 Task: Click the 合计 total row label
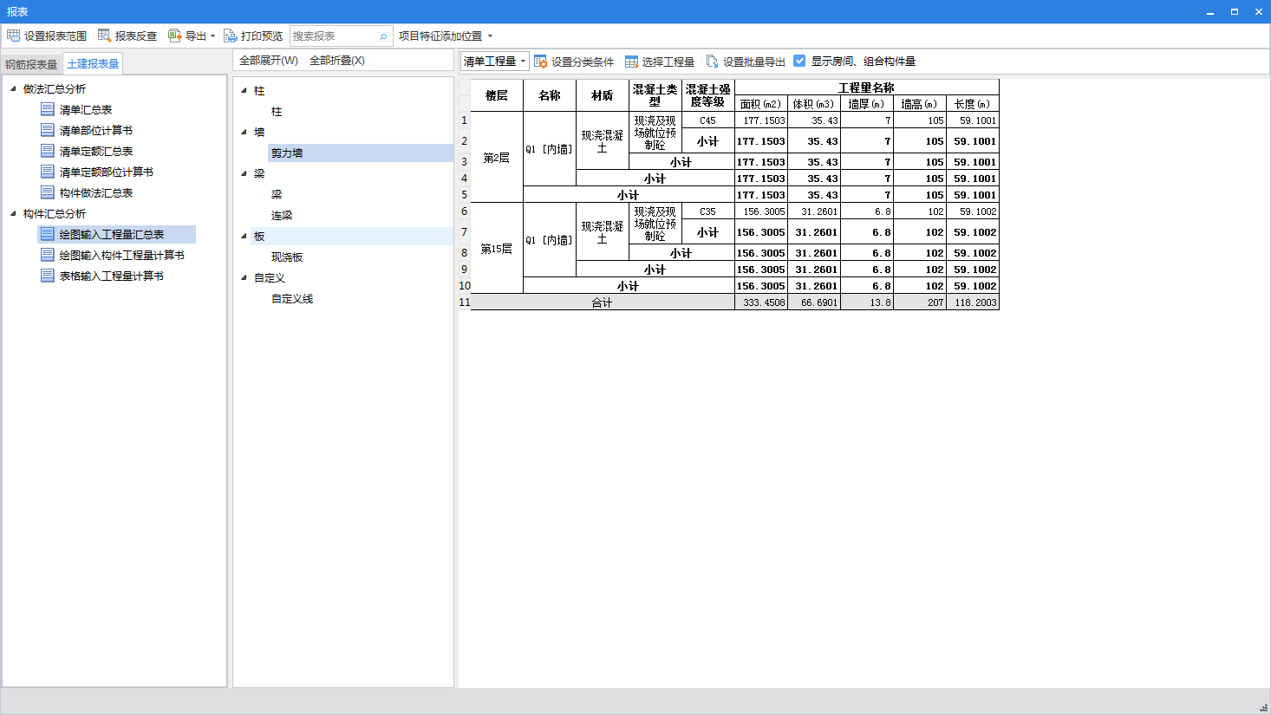[x=602, y=302]
